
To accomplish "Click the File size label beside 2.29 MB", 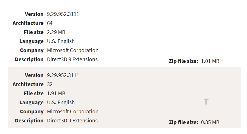I will 34,32.
